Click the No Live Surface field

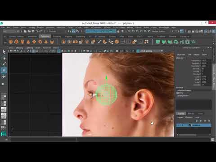pos(159,31)
